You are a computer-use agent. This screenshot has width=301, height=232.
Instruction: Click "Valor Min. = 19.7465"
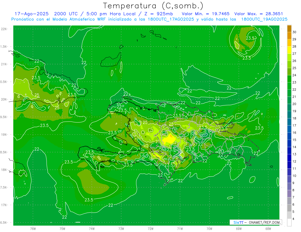(x=205, y=14)
